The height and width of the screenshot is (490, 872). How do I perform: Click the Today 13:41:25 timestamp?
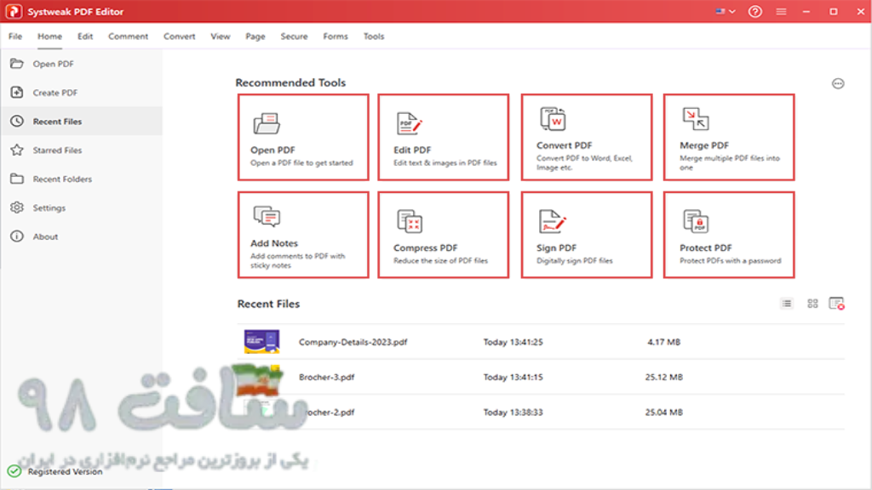pyautogui.click(x=513, y=342)
